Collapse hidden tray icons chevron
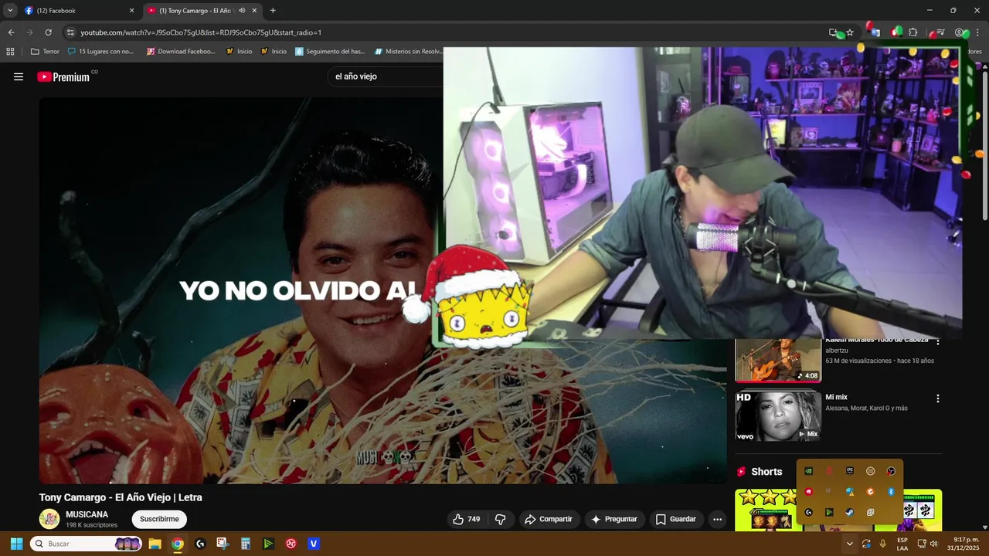Viewport: 989px width, 556px height. coord(849,544)
